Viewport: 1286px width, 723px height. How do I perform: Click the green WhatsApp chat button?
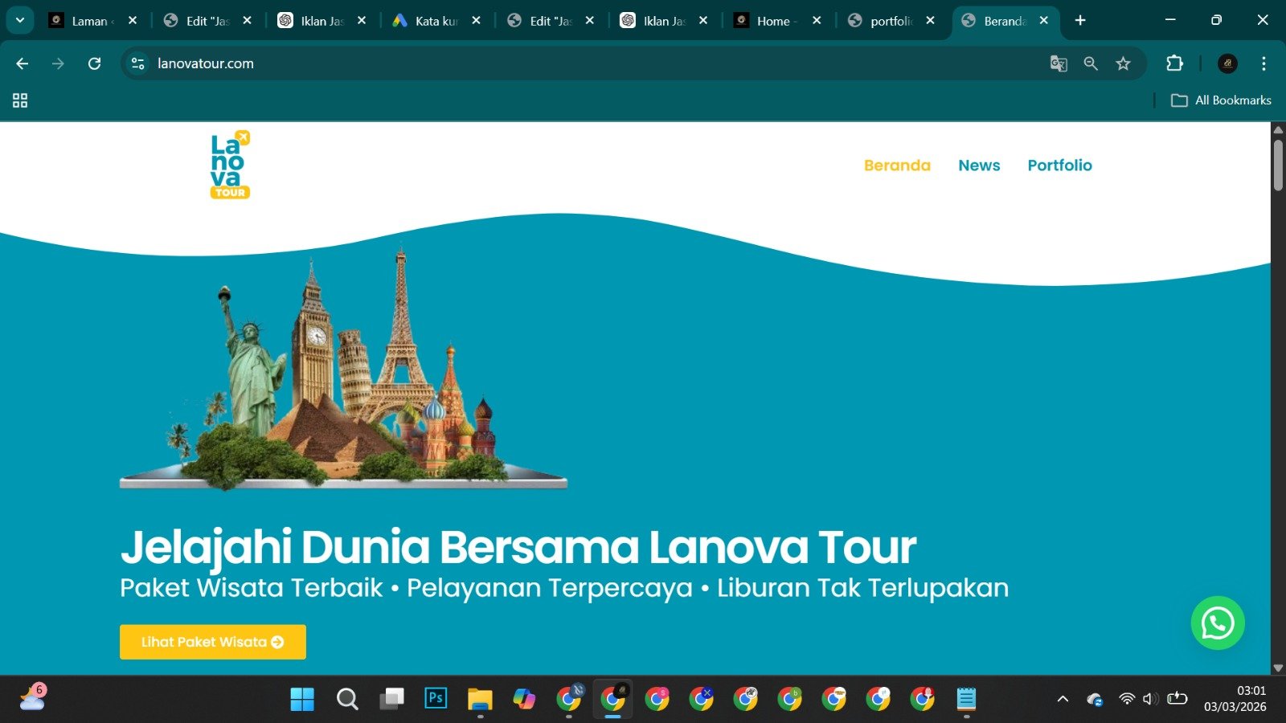[1217, 623]
